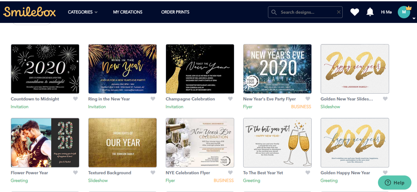Toggle heart on Champagne Celebration design
Viewport: 417px width, 192px height.
pos(230,99)
